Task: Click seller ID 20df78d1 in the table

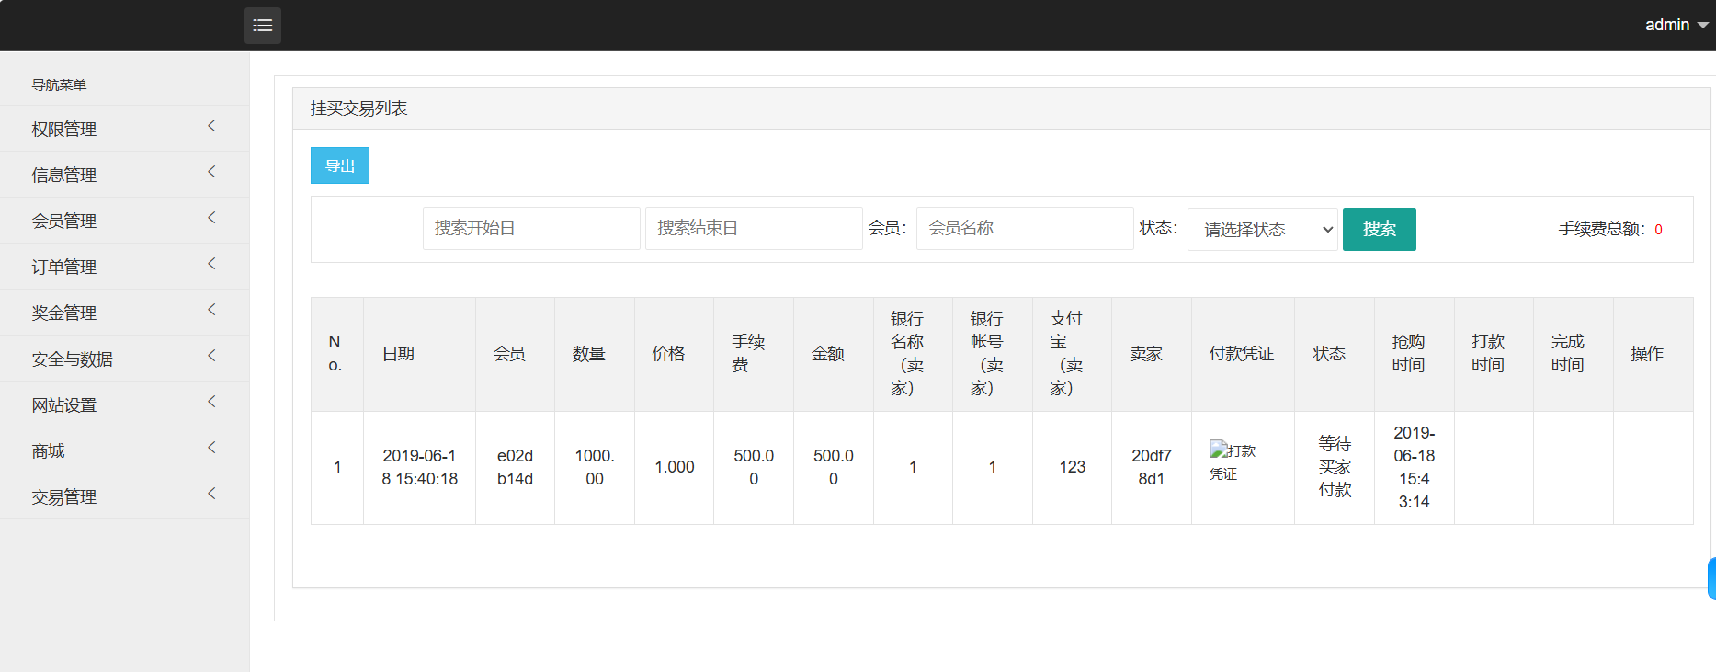Action: click(x=1151, y=467)
